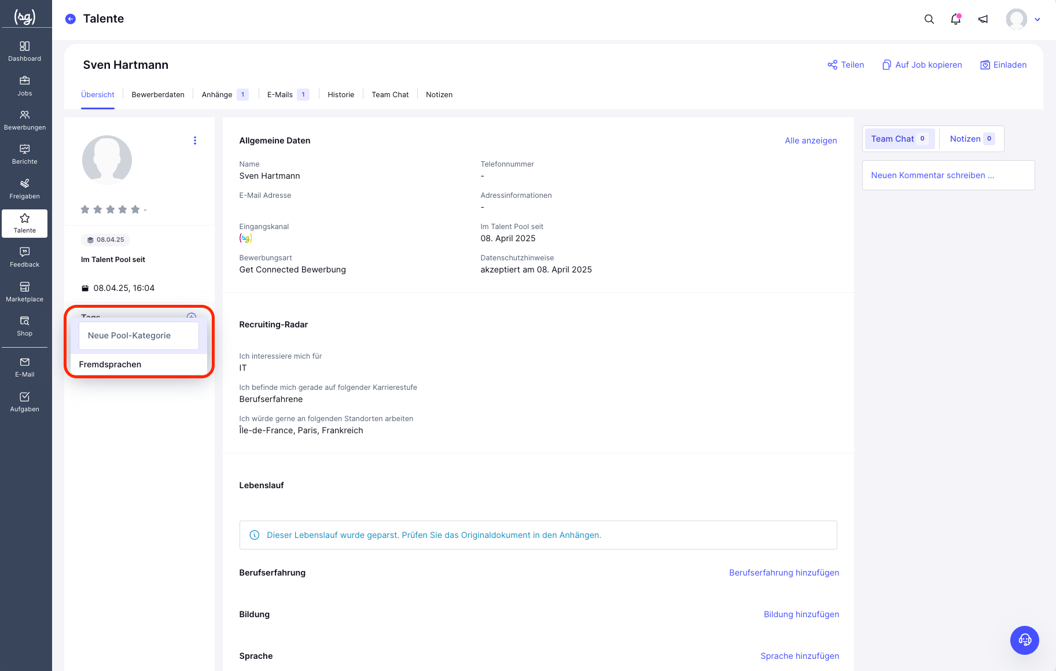Focus the Neue Pool-Kategorie input field
Viewport: 1056px width, 671px height.
point(139,335)
